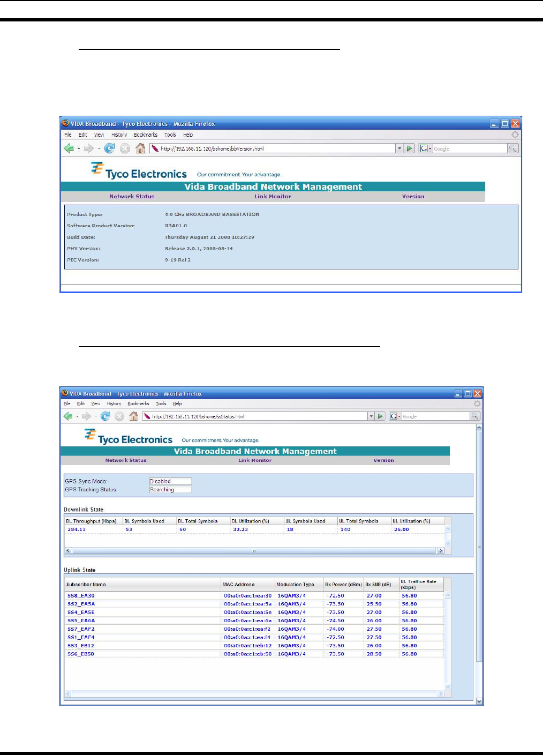Screen dimensions: 543x755
Task: Open Google search engine selector in lower window
Action: point(395,416)
